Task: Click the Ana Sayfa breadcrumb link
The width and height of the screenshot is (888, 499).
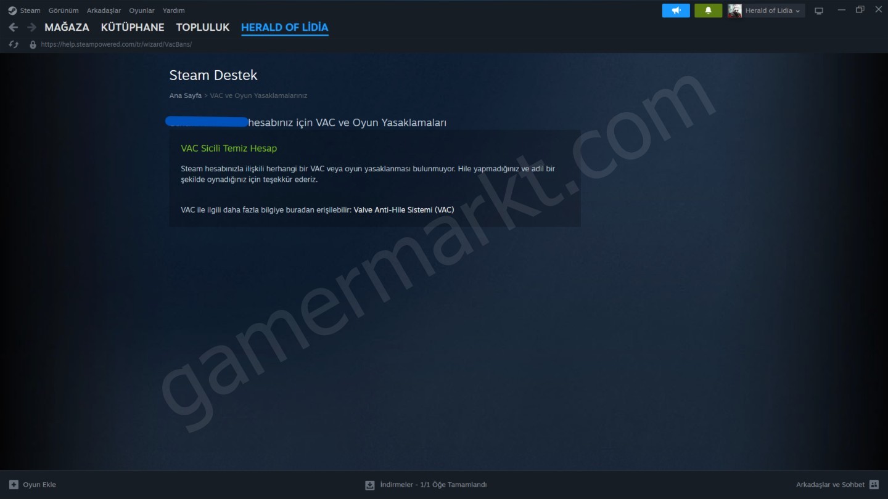Action: click(x=186, y=95)
